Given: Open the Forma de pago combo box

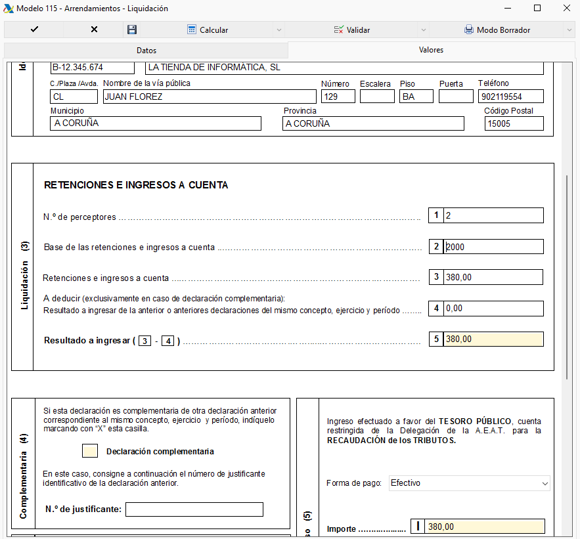Looking at the screenshot, I should [470, 483].
